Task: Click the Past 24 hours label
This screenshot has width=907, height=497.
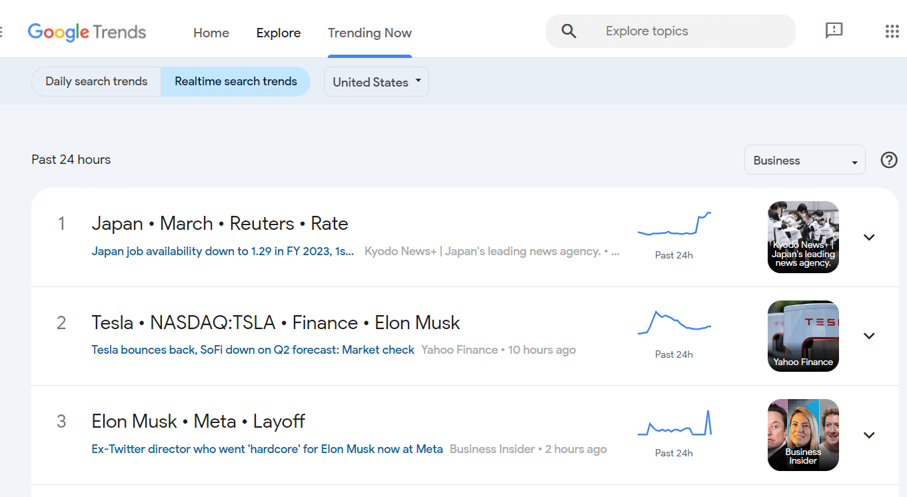Action: click(71, 160)
